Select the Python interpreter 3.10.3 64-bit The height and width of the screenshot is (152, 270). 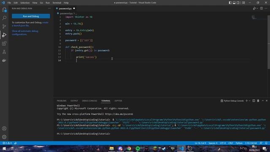click(x=251, y=143)
